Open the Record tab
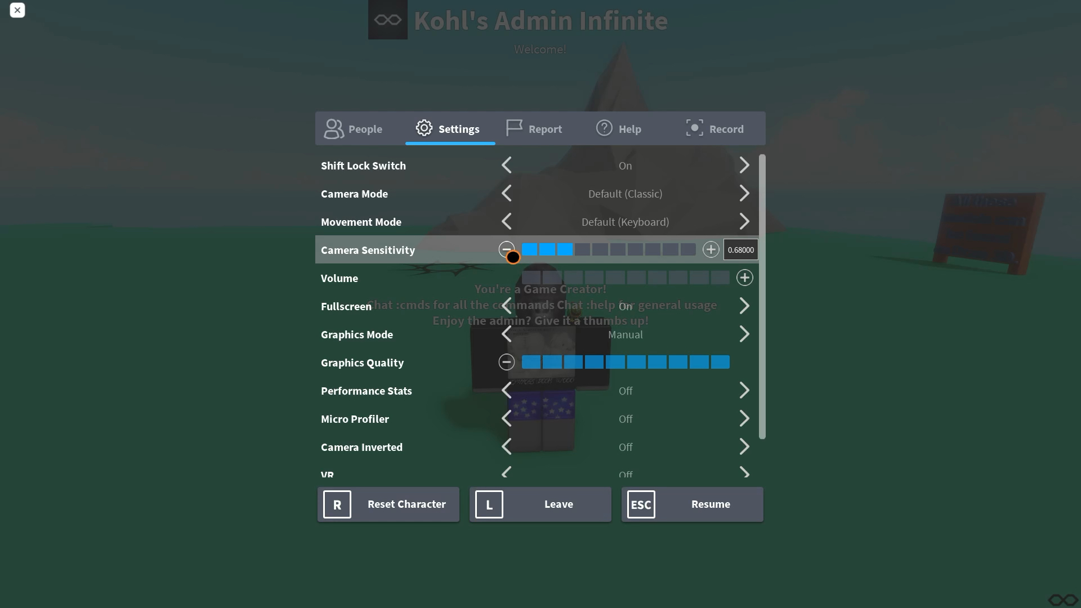Image resolution: width=1081 pixels, height=608 pixels. 721,128
